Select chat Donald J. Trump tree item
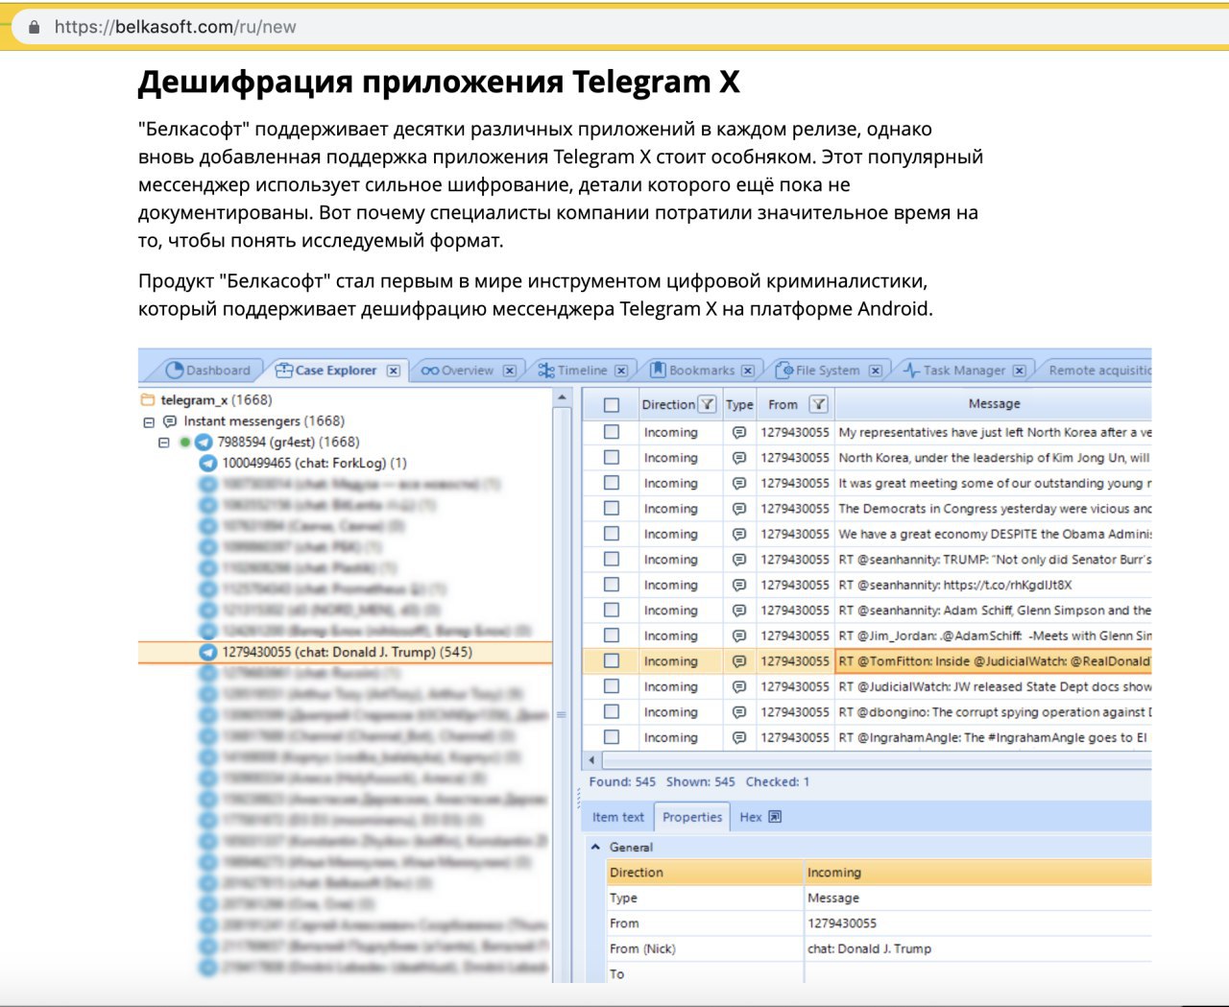Image resolution: width=1229 pixels, height=1007 pixels. point(347,652)
